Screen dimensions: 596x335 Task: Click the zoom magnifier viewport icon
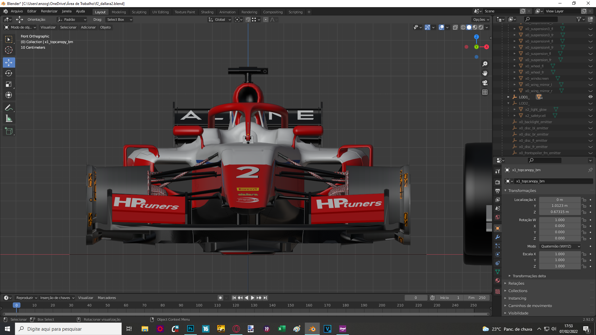point(485,64)
